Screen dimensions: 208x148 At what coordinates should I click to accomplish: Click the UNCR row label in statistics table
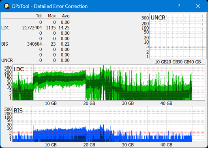click(7, 60)
